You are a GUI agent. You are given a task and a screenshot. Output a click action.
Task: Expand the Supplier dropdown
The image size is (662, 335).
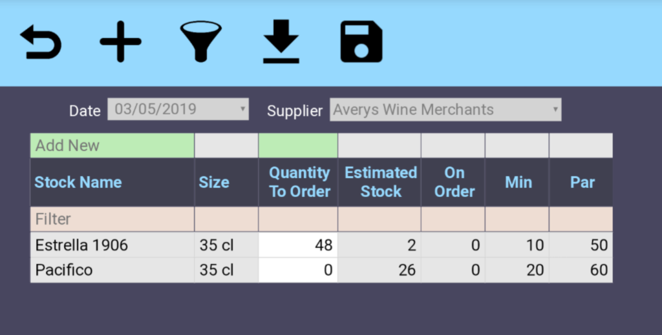coord(445,110)
